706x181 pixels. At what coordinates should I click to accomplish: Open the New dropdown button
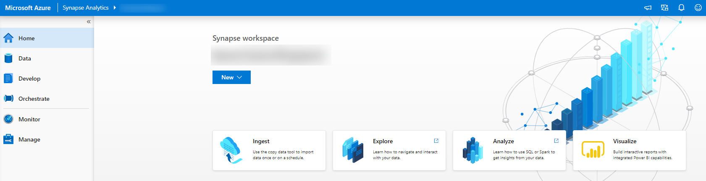231,77
